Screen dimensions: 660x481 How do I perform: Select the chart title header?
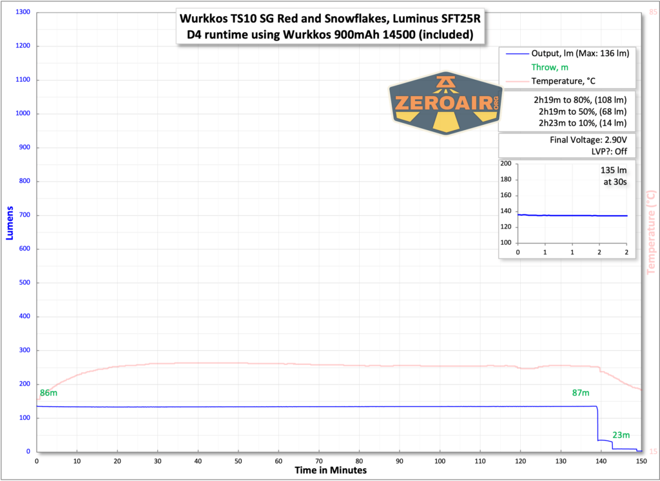click(329, 26)
